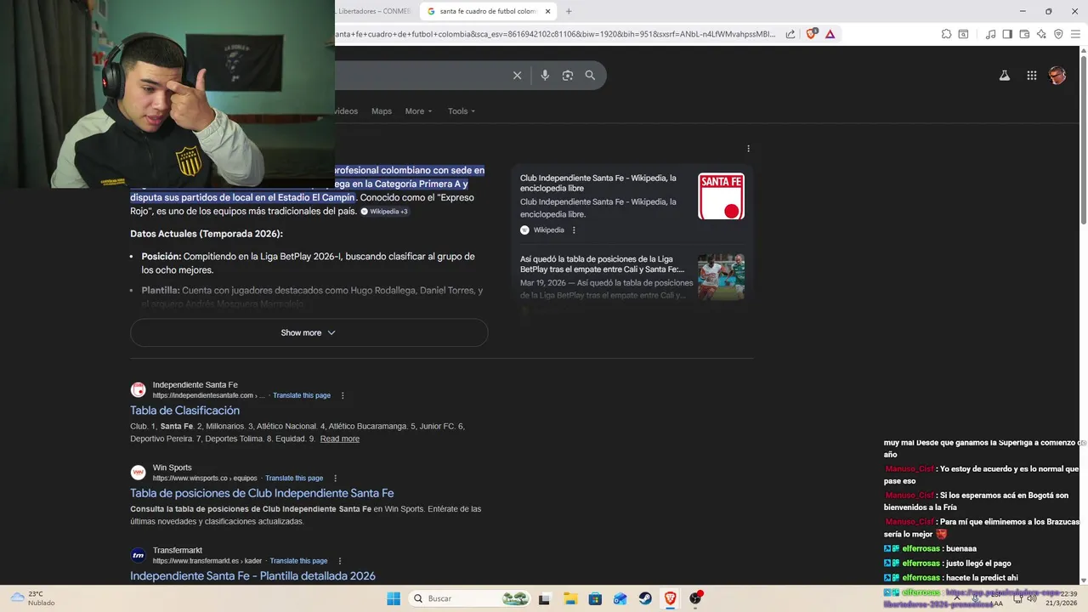Submit search using magnifier icon
This screenshot has width=1088, height=612.
590,76
